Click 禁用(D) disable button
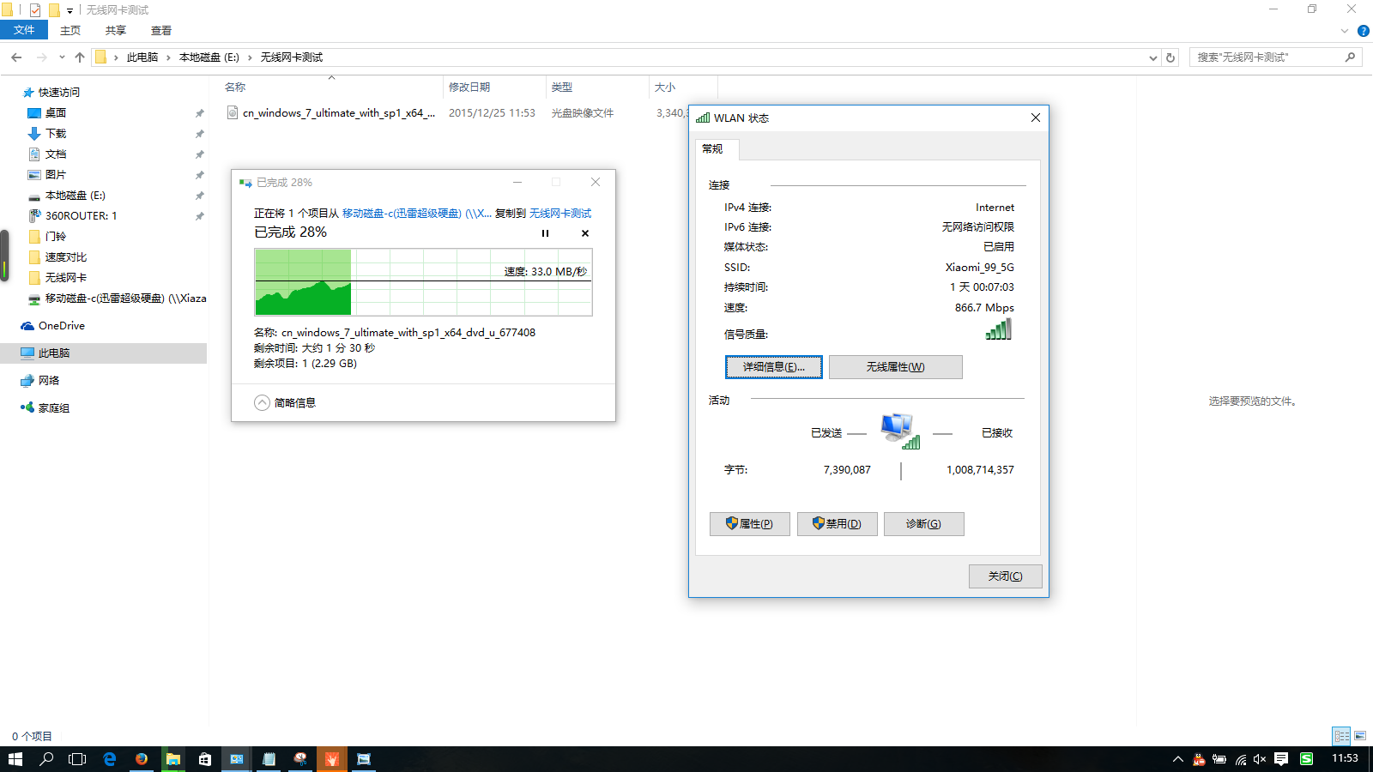The width and height of the screenshot is (1373, 772). [x=837, y=524]
